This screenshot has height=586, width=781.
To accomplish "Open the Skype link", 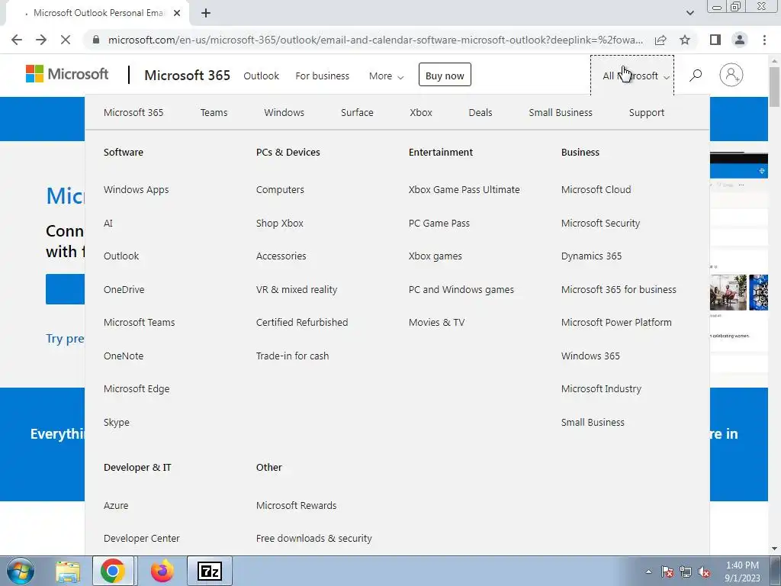I will [x=117, y=423].
